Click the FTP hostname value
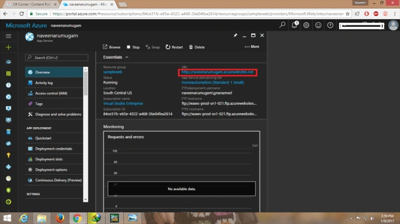Image resolution: width=400 pixels, height=224 pixels. (219, 103)
